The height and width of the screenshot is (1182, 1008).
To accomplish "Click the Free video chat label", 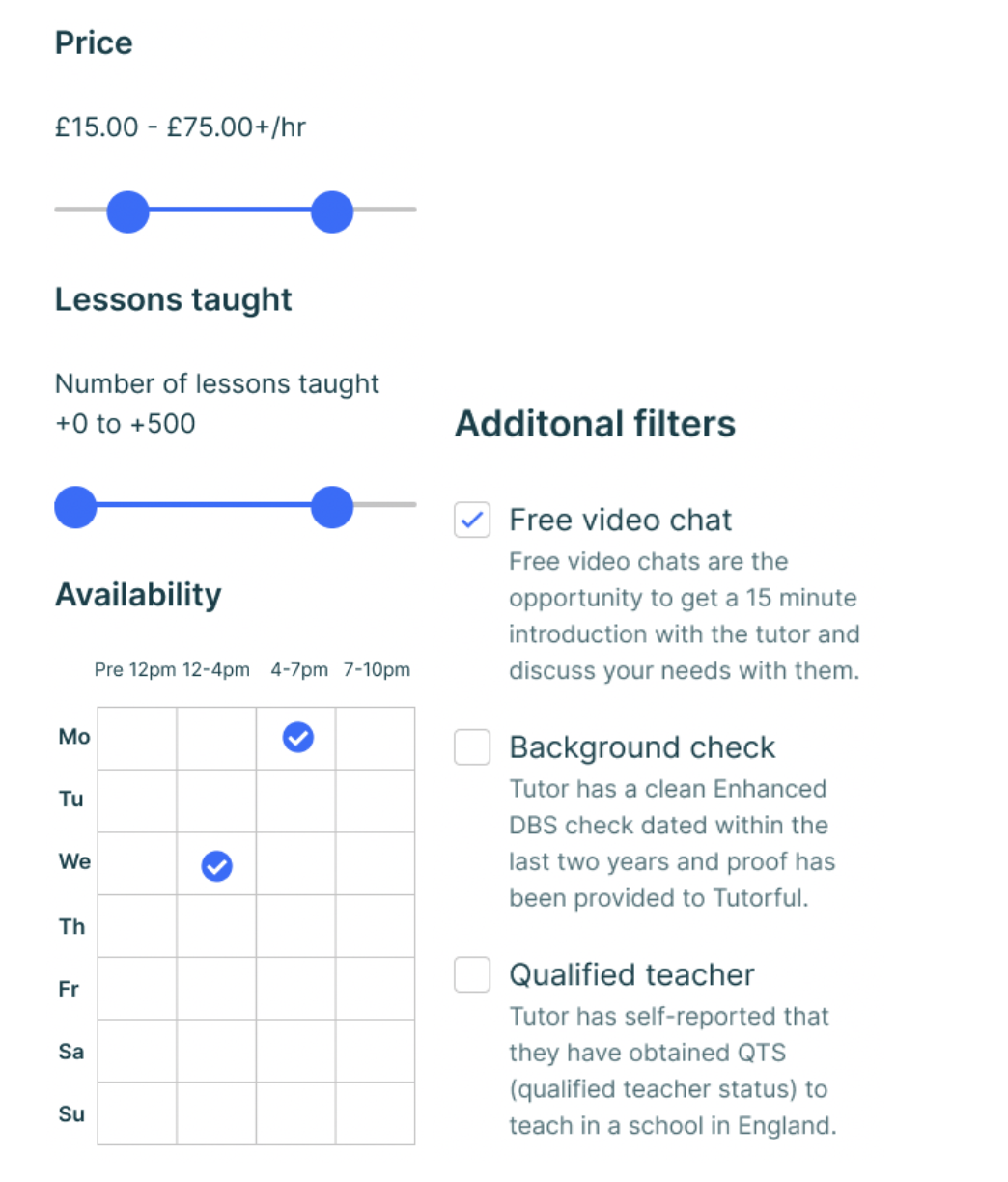I will pos(621,520).
